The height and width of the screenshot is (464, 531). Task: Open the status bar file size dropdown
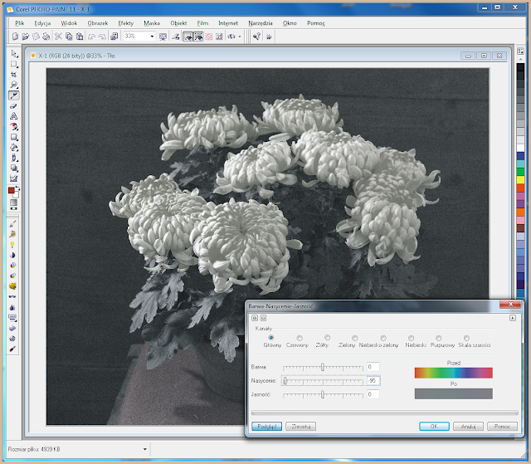(145, 449)
